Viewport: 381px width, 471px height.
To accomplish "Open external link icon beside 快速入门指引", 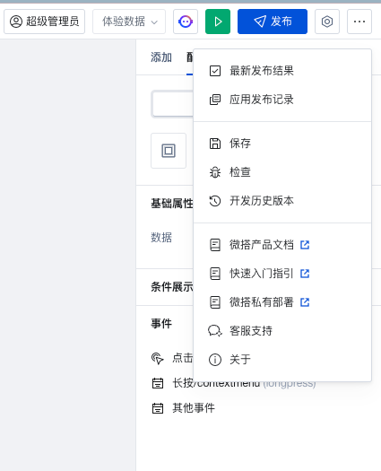I will 305,274.
